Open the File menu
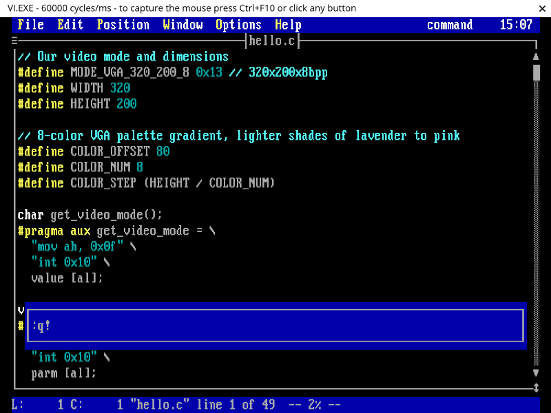 click(30, 25)
